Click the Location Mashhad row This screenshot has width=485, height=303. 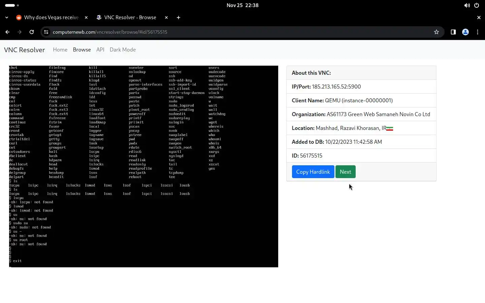click(x=361, y=128)
